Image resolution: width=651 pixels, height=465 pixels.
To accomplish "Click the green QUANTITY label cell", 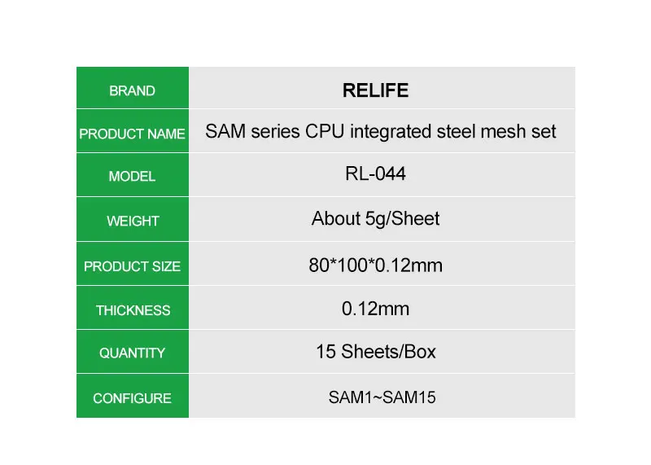I will tap(132, 353).
